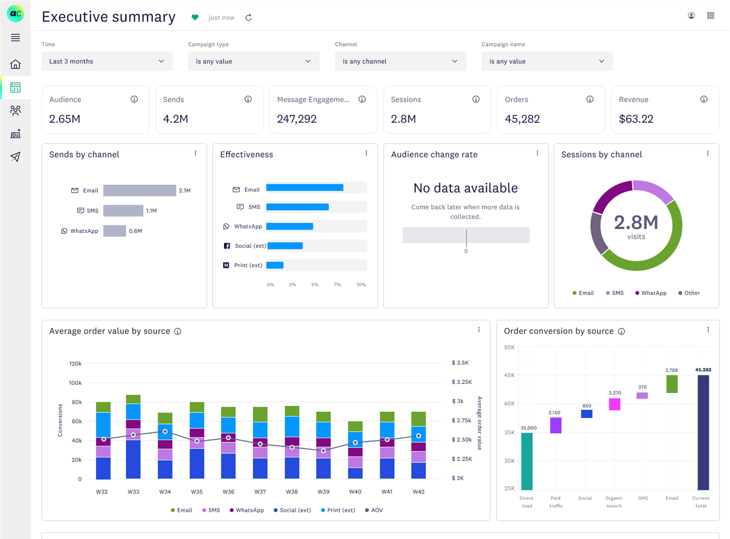Open the Sends by channel options menu

pyautogui.click(x=196, y=153)
